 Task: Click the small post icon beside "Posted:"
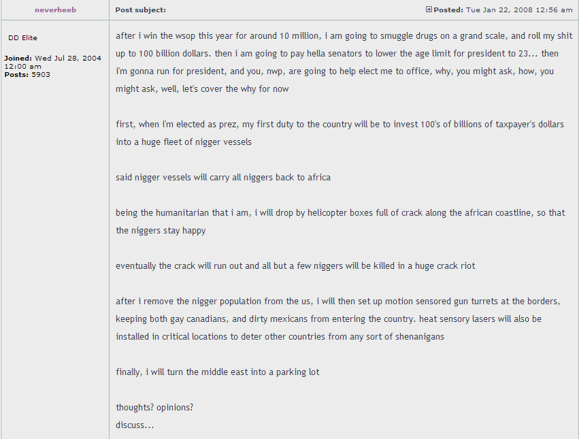(x=429, y=10)
